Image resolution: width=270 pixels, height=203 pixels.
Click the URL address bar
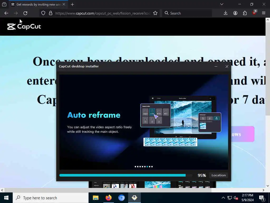coord(103,13)
